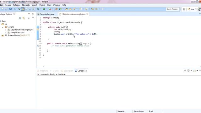Click the task marker on line 13
Viewport: 201px width, 113px height.
(x=38, y=46)
